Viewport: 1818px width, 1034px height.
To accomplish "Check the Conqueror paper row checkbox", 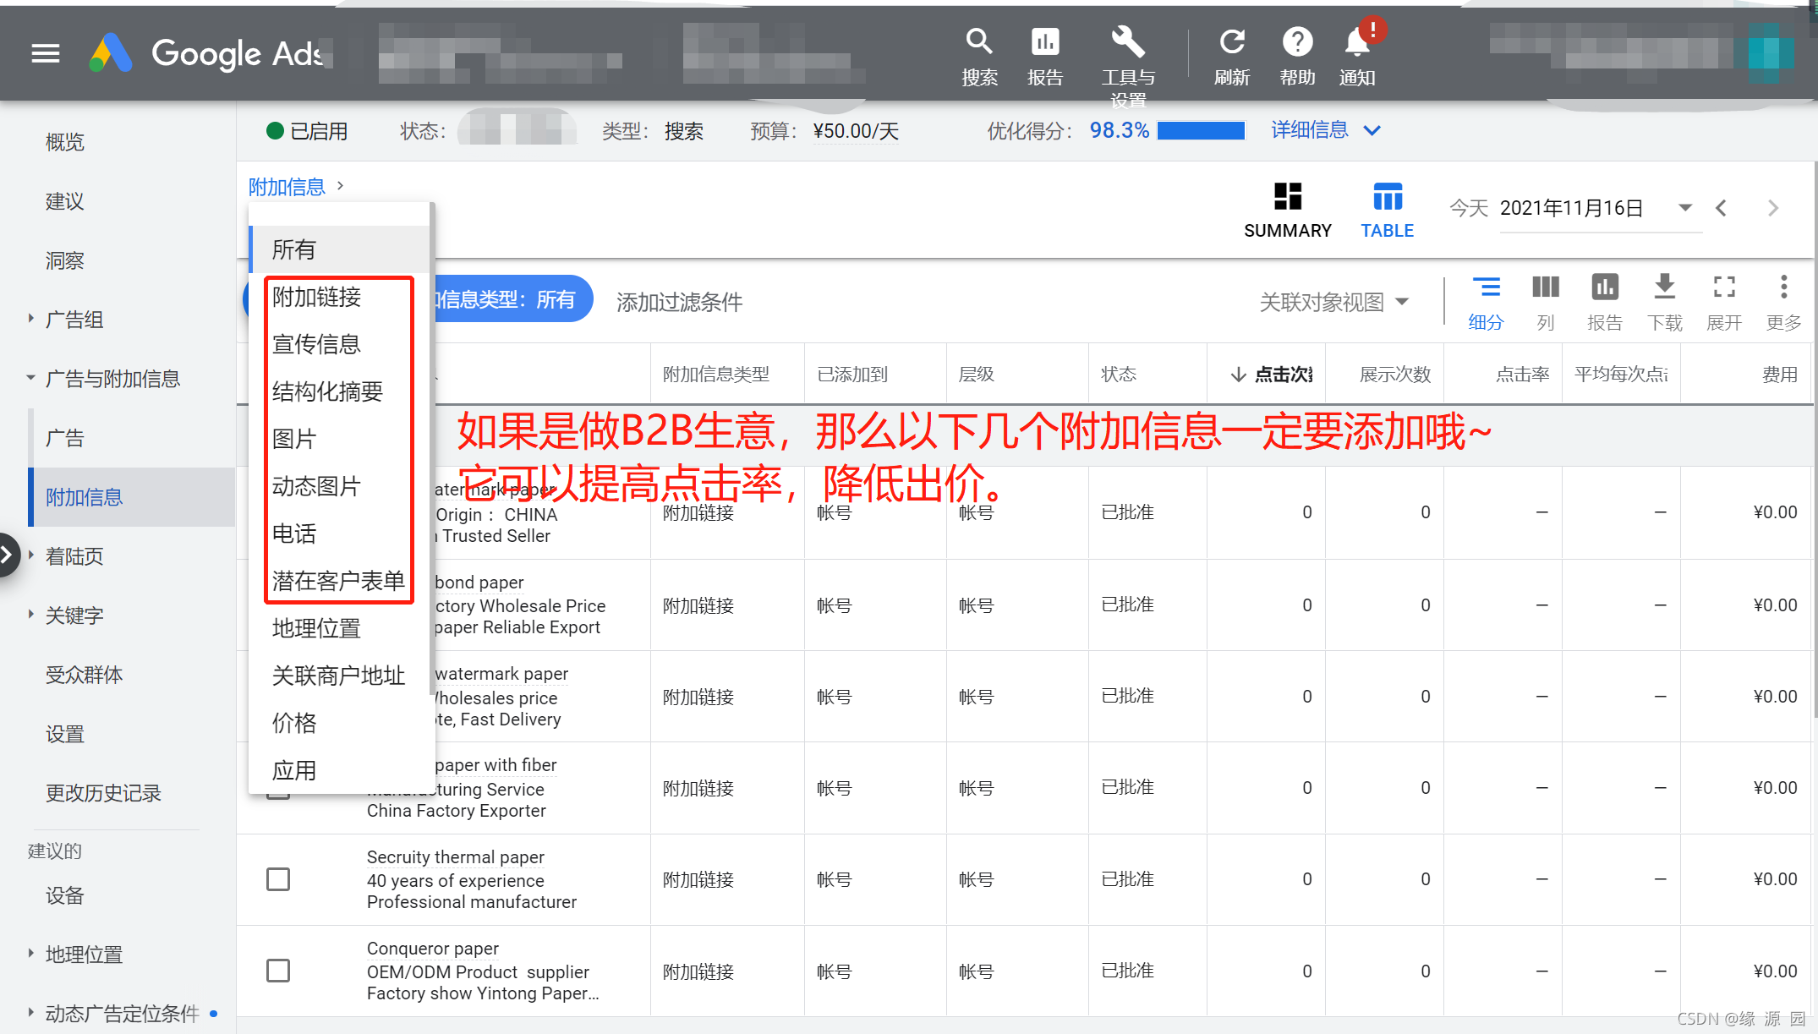I will [278, 971].
